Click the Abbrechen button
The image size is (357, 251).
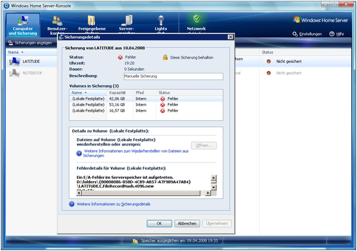point(187,223)
